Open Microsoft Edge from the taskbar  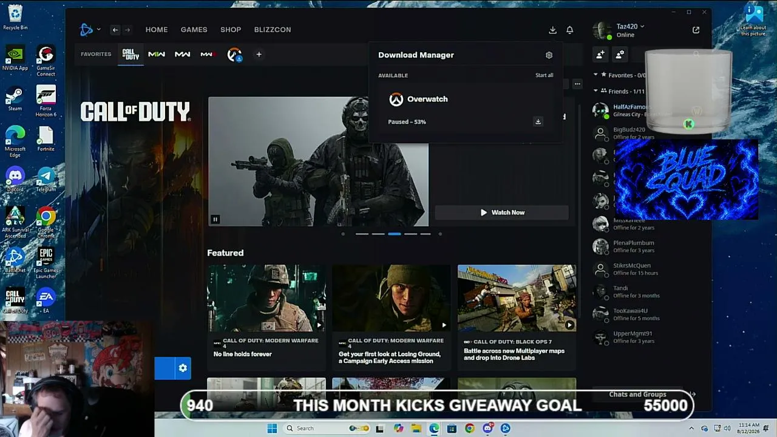[x=434, y=429]
